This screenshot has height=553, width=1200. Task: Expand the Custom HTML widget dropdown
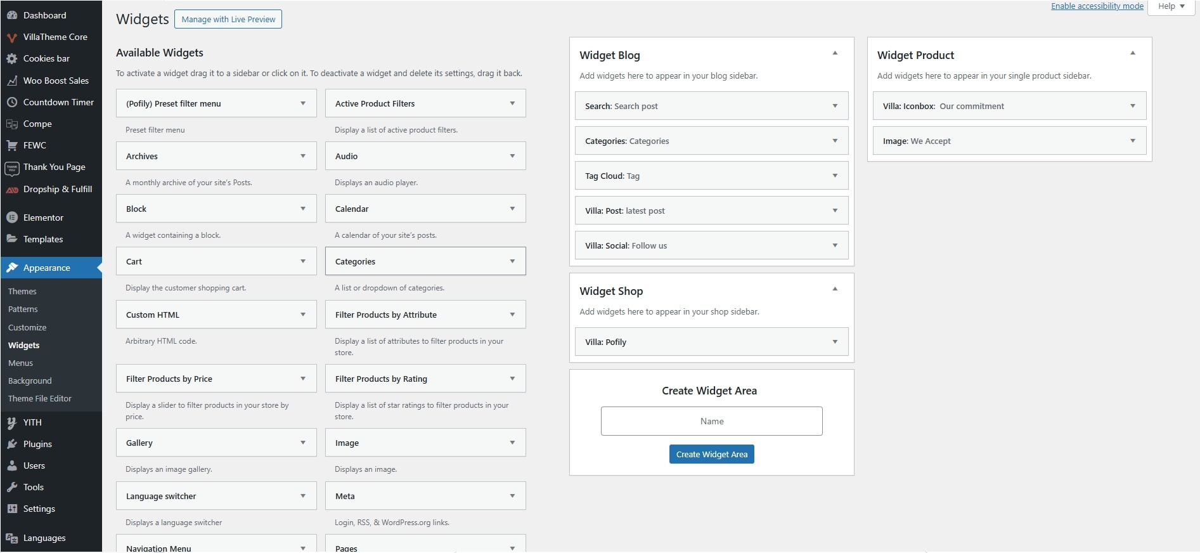(x=303, y=315)
